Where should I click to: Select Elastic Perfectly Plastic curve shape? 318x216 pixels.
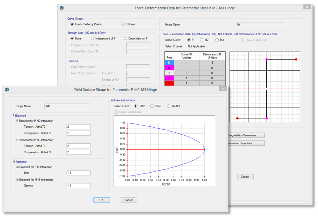coord(72,24)
